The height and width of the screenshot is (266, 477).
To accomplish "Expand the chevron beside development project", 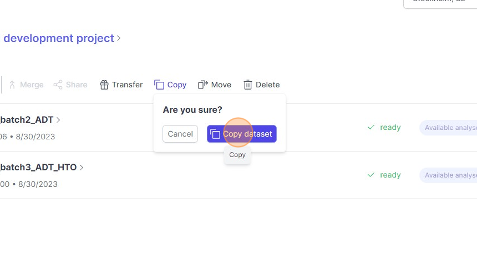I will click(119, 39).
